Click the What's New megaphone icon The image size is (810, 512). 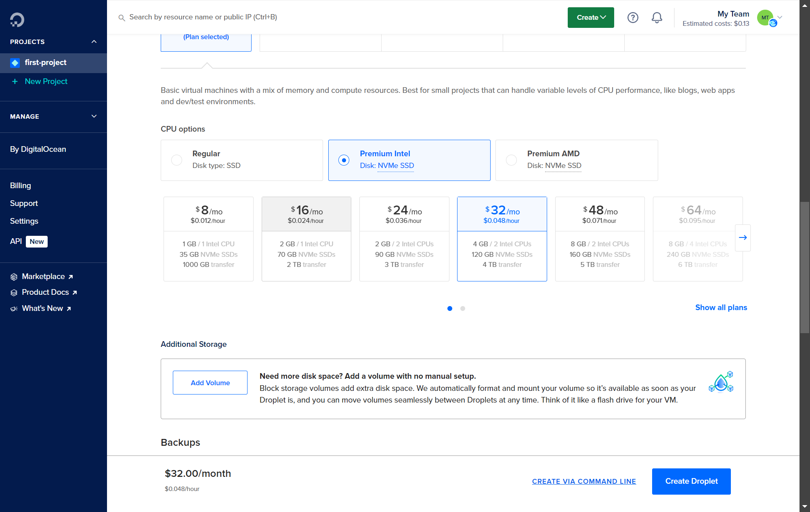click(14, 308)
